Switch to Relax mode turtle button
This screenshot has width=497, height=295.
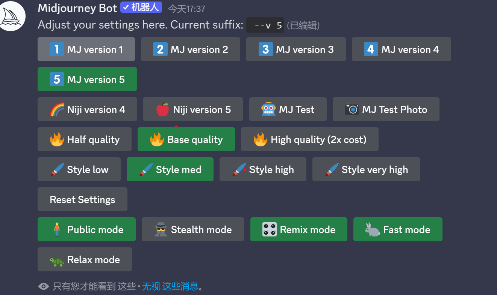85,259
